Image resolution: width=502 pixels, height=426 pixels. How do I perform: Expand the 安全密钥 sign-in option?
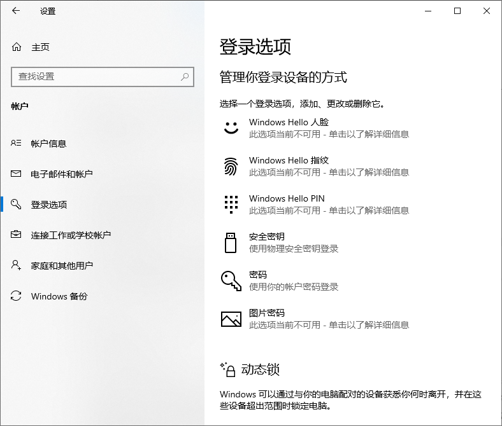point(352,242)
